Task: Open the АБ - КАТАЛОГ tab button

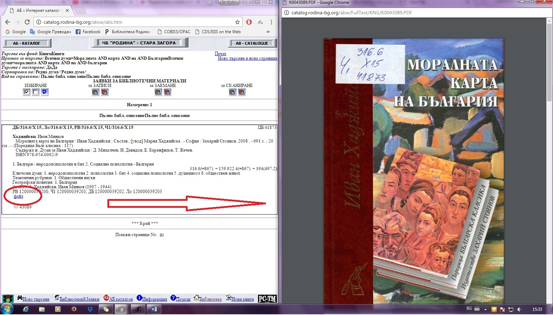Action: pyautogui.click(x=27, y=43)
